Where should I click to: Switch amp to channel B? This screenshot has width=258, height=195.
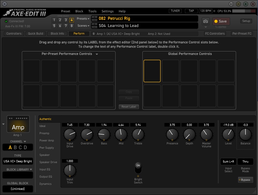click(15, 147)
